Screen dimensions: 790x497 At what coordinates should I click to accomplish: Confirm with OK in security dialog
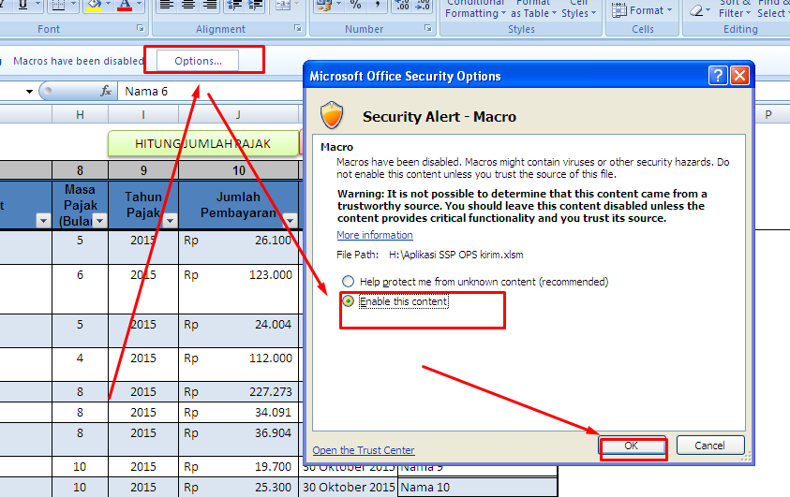tap(632, 446)
